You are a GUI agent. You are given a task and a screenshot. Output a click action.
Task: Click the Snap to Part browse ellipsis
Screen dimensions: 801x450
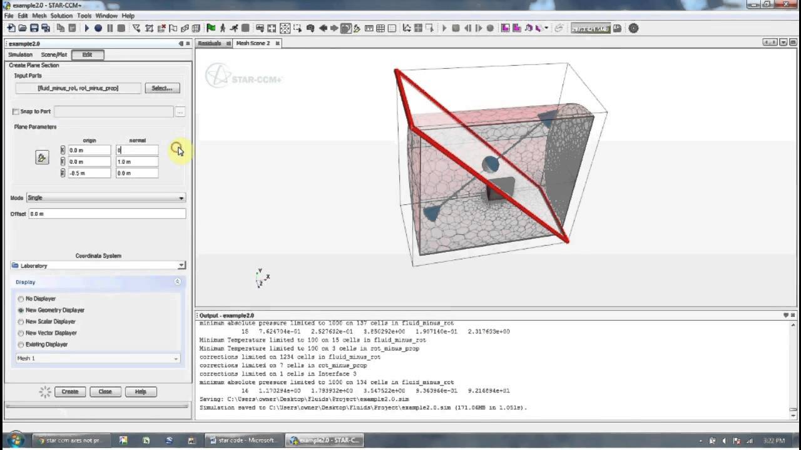pos(180,112)
